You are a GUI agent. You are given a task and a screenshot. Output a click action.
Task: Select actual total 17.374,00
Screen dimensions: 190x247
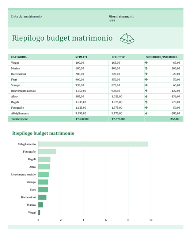point(118,119)
